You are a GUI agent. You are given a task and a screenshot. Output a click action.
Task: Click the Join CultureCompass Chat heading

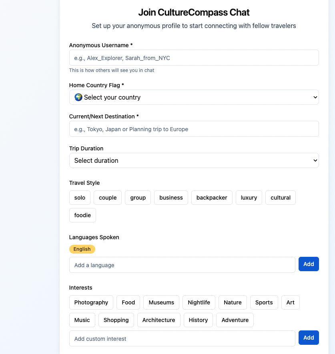pyautogui.click(x=194, y=12)
